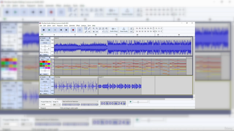Image resolution: width=234 pixels, height=131 pixels.
Task: Click the Zoom Out magnifier
Action: [97, 28]
